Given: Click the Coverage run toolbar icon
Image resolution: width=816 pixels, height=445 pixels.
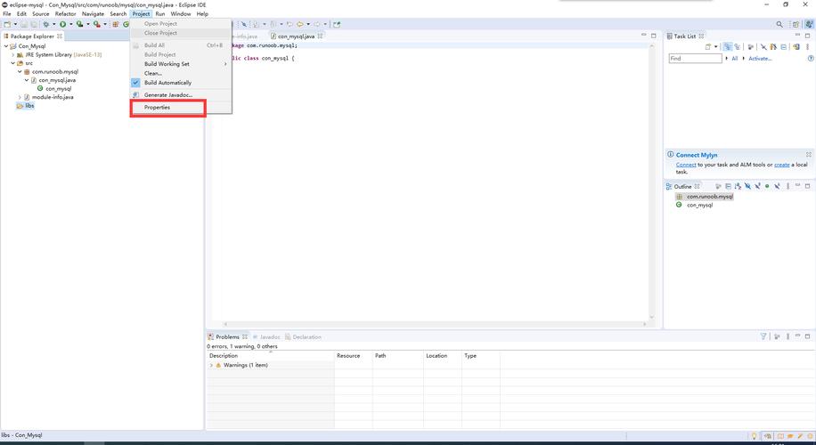Looking at the screenshot, I should pyautogui.click(x=79, y=24).
